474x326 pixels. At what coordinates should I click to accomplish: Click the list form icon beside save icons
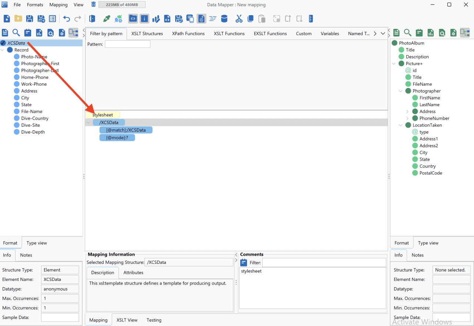tap(53, 19)
